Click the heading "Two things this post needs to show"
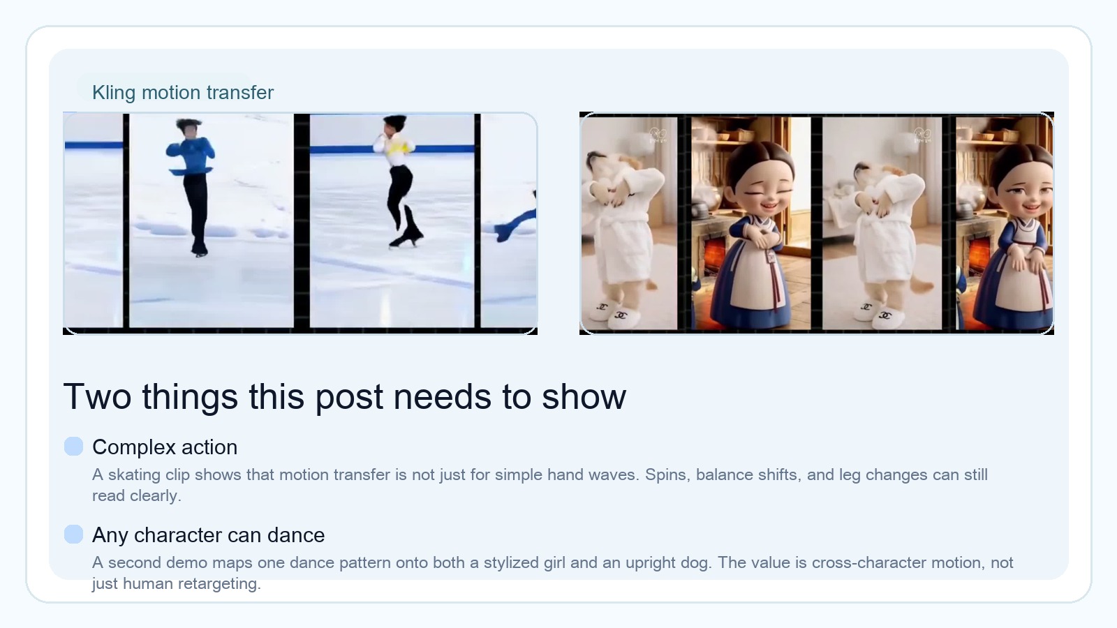 pos(345,396)
